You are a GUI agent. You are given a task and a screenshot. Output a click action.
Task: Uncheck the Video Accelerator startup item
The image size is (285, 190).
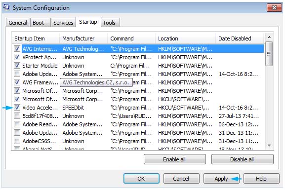click(17, 108)
